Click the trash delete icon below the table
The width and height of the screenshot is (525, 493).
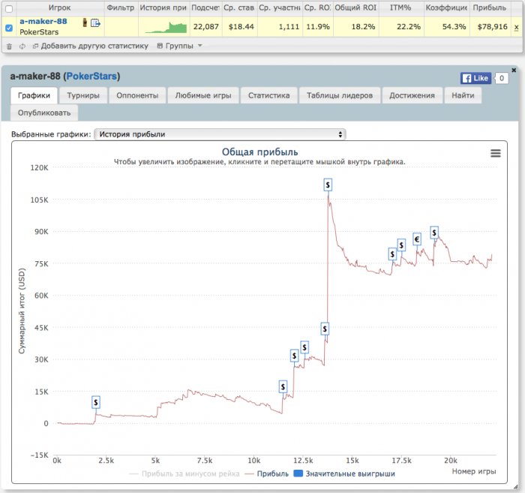pos(9,46)
